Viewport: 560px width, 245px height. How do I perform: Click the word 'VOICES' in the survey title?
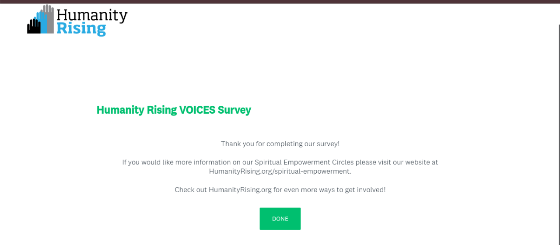point(197,110)
